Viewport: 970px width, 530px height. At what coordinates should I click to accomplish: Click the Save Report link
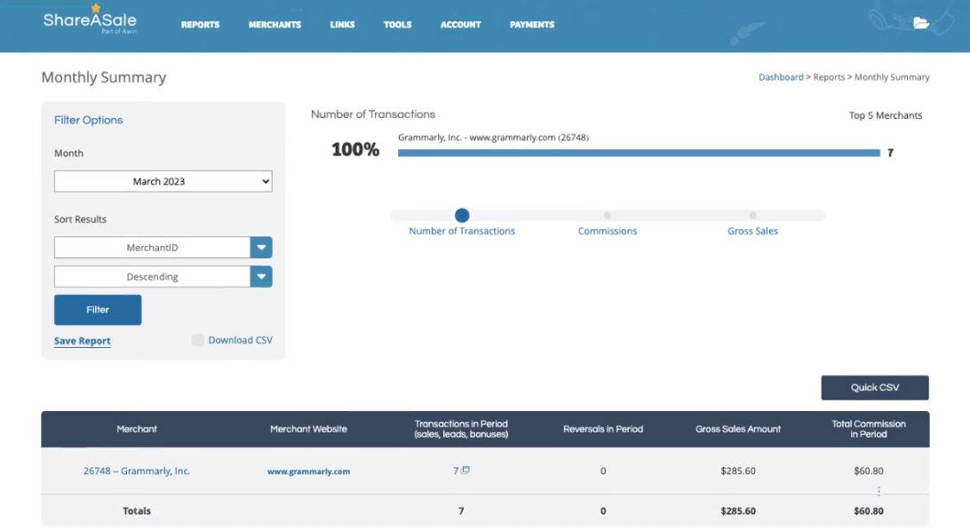click(83, 341)
